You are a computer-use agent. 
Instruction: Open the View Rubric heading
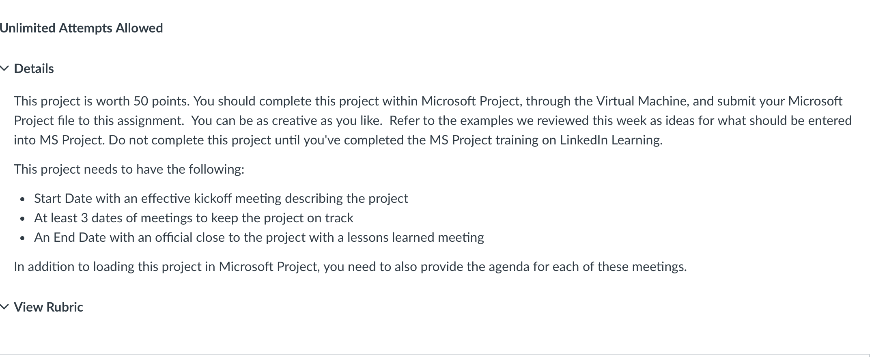point(48,307)
